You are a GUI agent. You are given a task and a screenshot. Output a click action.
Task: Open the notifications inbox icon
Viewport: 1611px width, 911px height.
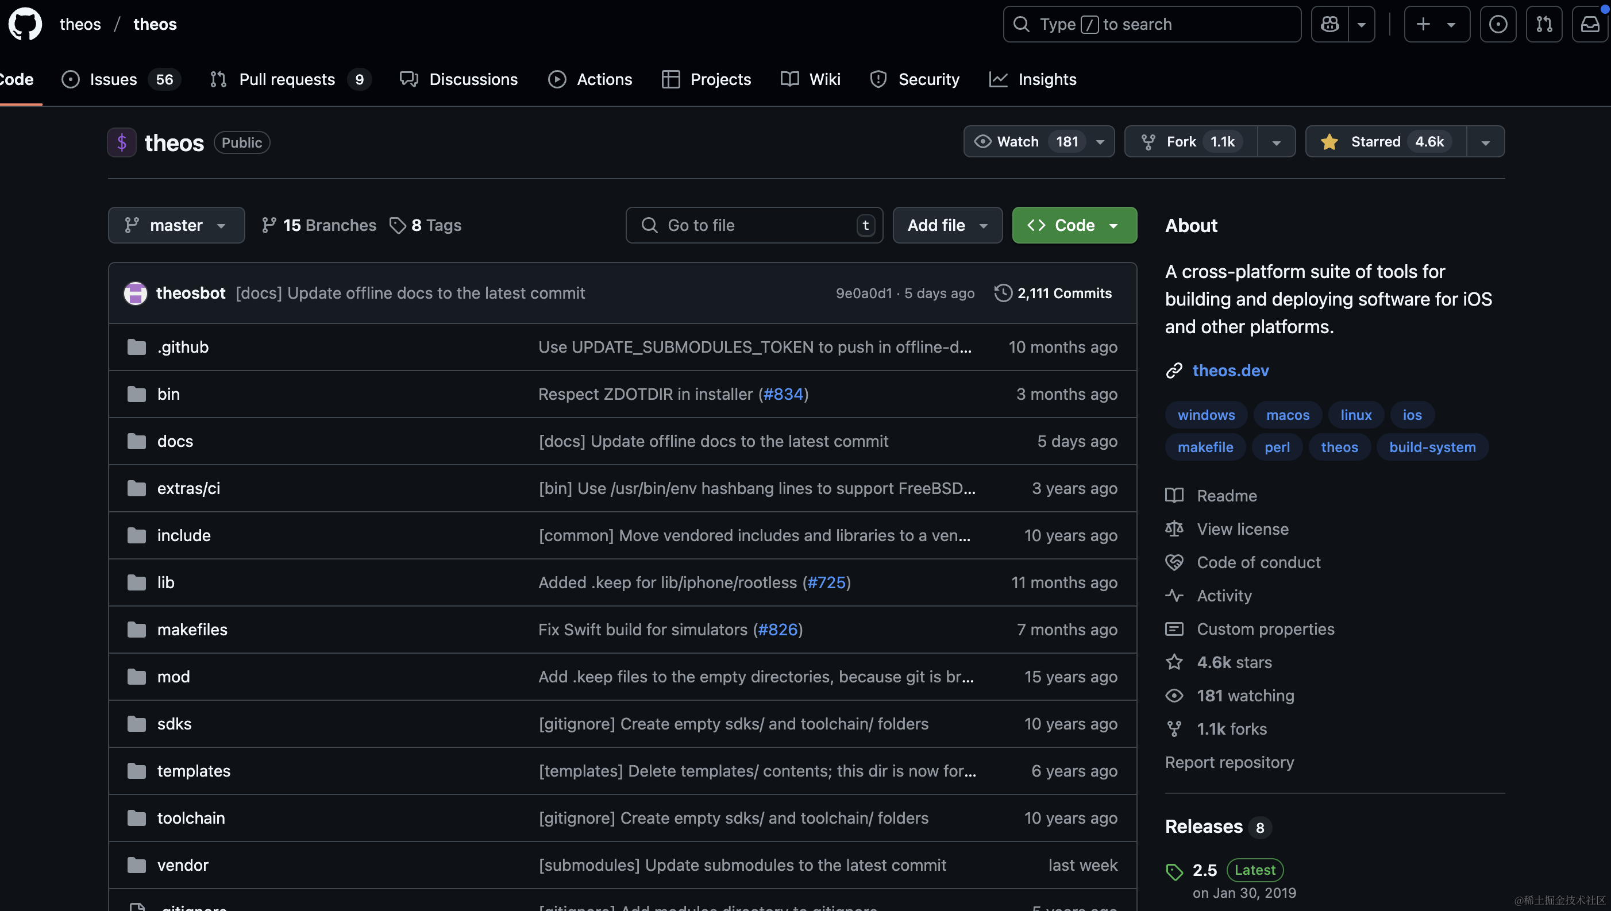1589,24
